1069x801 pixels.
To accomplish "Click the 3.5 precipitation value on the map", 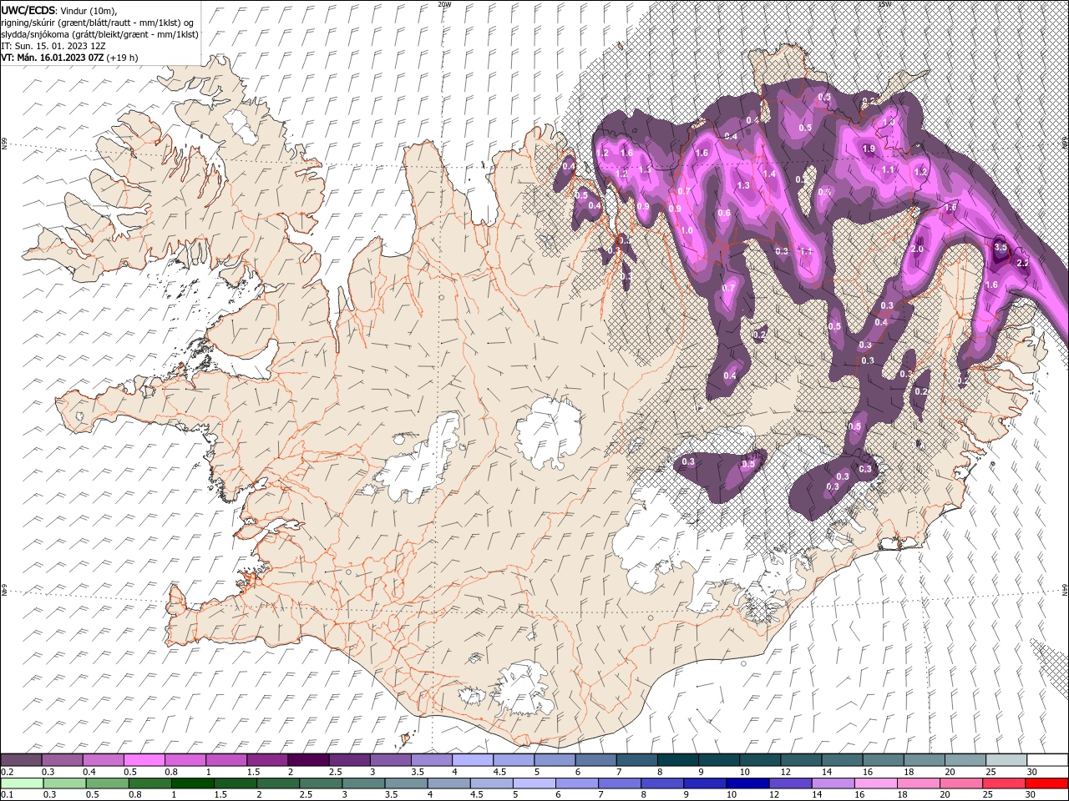I will (x=1001, y=248).
